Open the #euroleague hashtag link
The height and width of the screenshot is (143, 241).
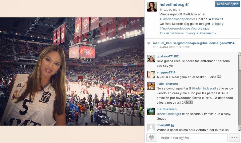(200, 29)
